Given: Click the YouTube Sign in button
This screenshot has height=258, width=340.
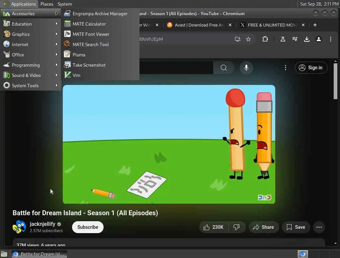Looking at the screenshot, I should coord(311,68).
